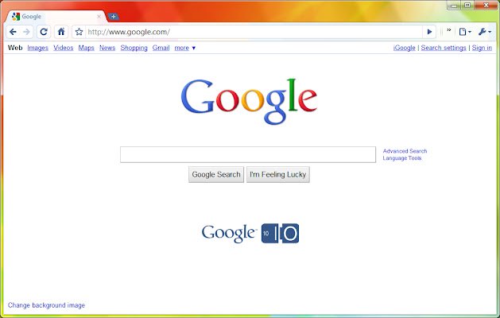This screenshot has width=500, height=318.
Task: Open Gmail from the top navigation
Action: pyautogui.click(x=161, y=48)
